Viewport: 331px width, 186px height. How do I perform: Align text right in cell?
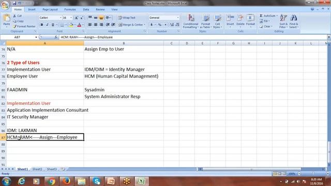(101, 25)
